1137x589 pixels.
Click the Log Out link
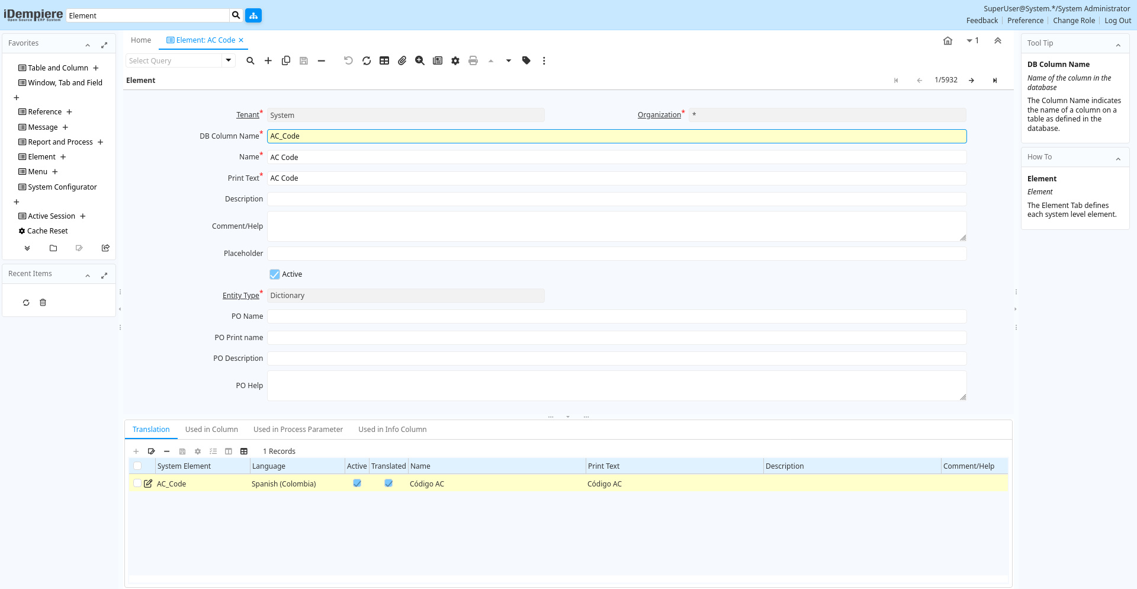[1117, 21]
